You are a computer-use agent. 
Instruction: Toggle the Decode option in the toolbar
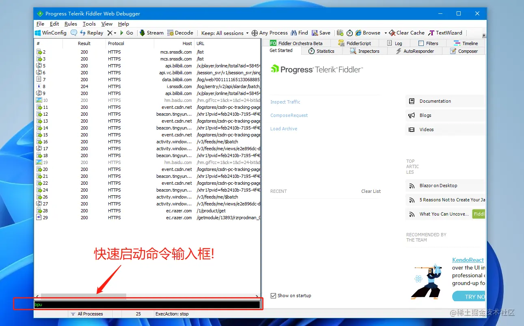180,33
